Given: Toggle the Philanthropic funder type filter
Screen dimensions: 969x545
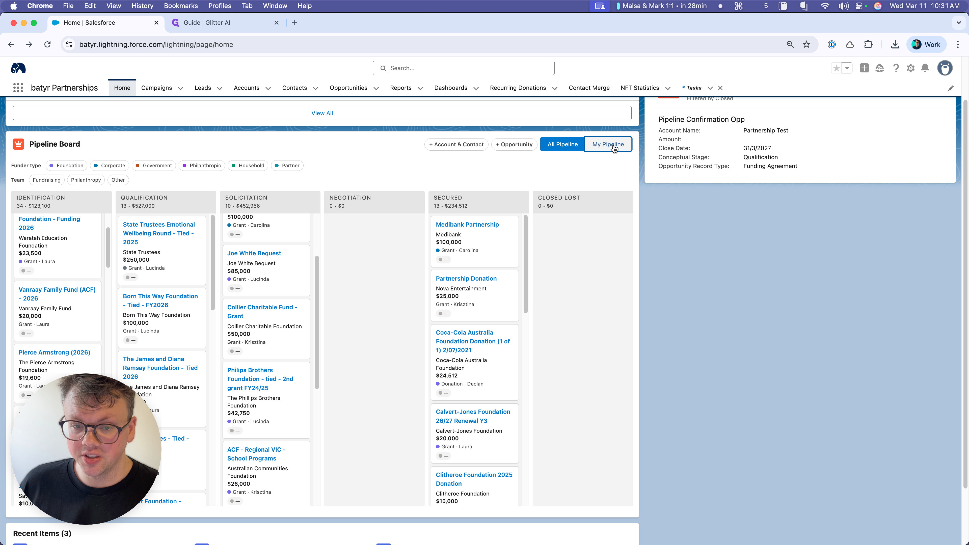Looking at the screenshot, I should [x=202, y=166].
